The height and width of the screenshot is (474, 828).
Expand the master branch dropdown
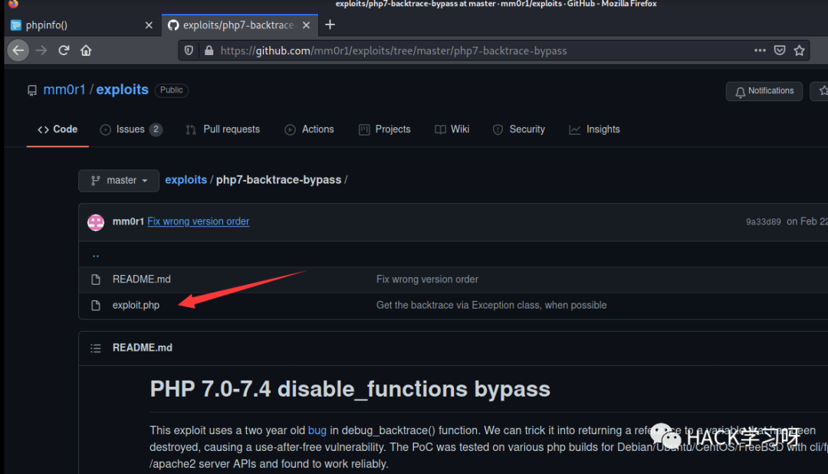click(x=119, y=181)
